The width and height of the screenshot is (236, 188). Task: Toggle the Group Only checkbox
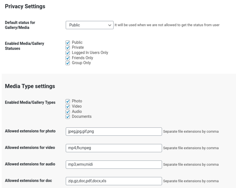click(68, 63)
